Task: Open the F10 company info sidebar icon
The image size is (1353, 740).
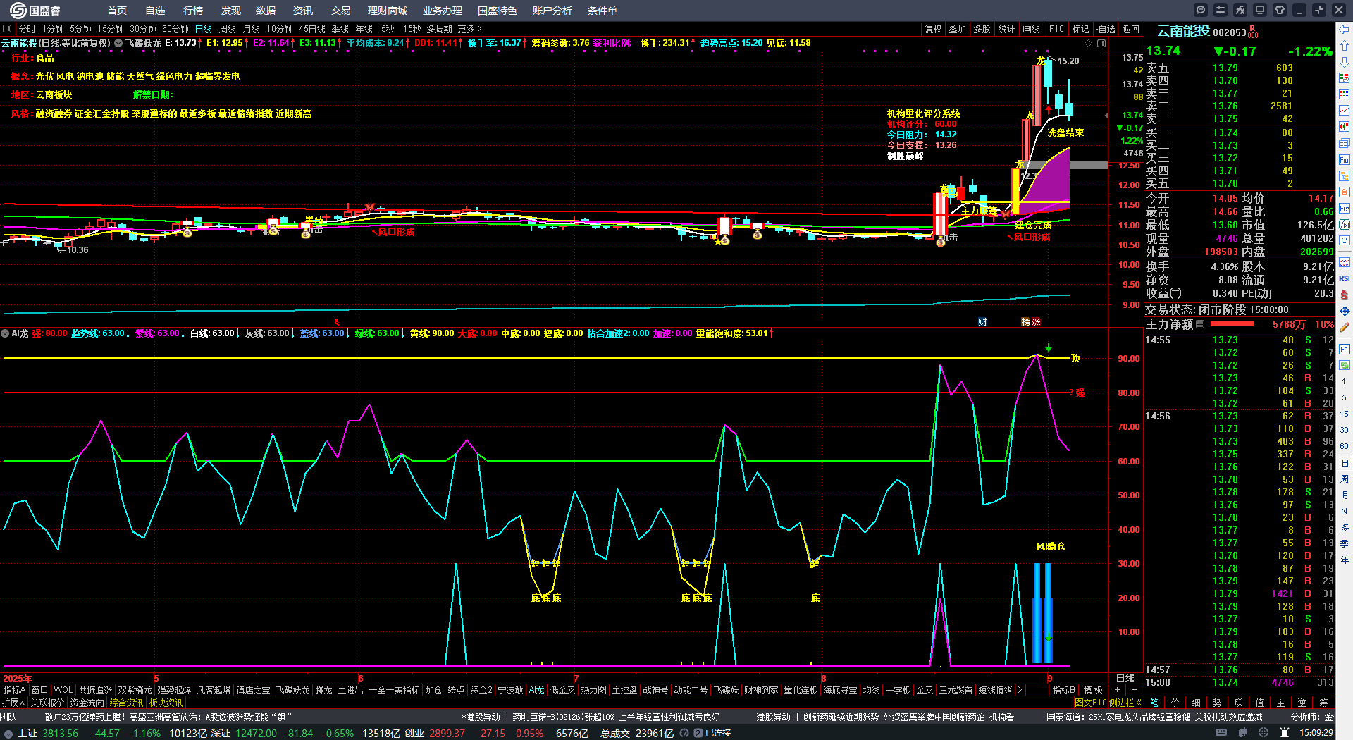Action: 1345,159
